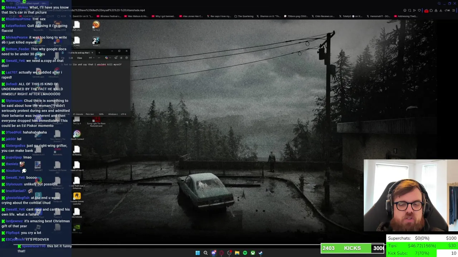458x257 pixels.
Task: Open the 'Chibi Reviews on...' bookmark
Action: point(323,16)
